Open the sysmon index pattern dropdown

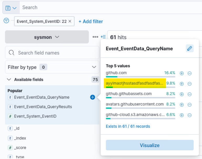(x=47, y=37)
